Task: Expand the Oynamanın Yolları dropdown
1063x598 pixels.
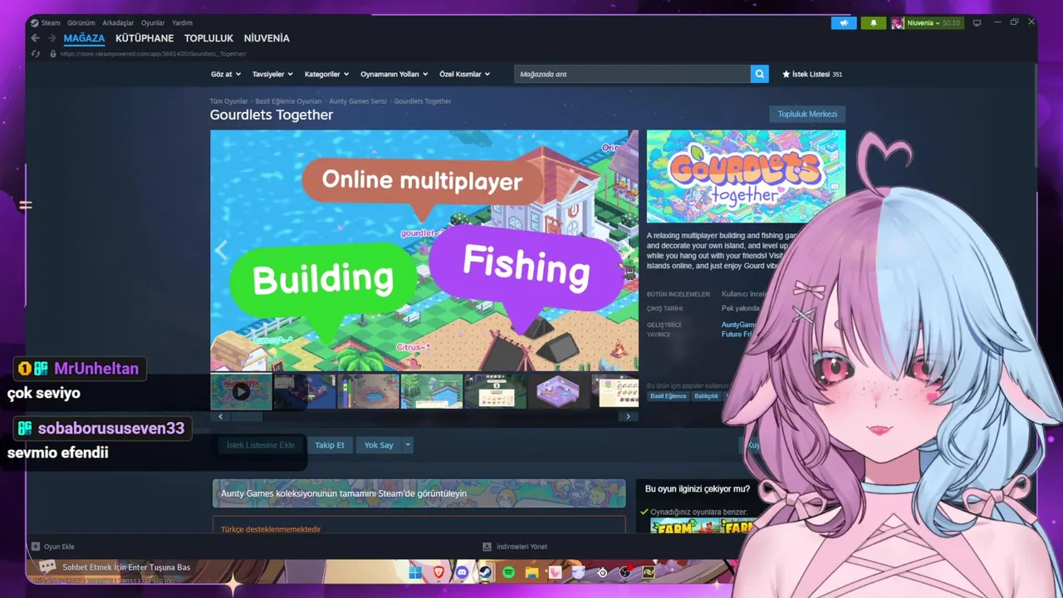Action: point(394,74)
